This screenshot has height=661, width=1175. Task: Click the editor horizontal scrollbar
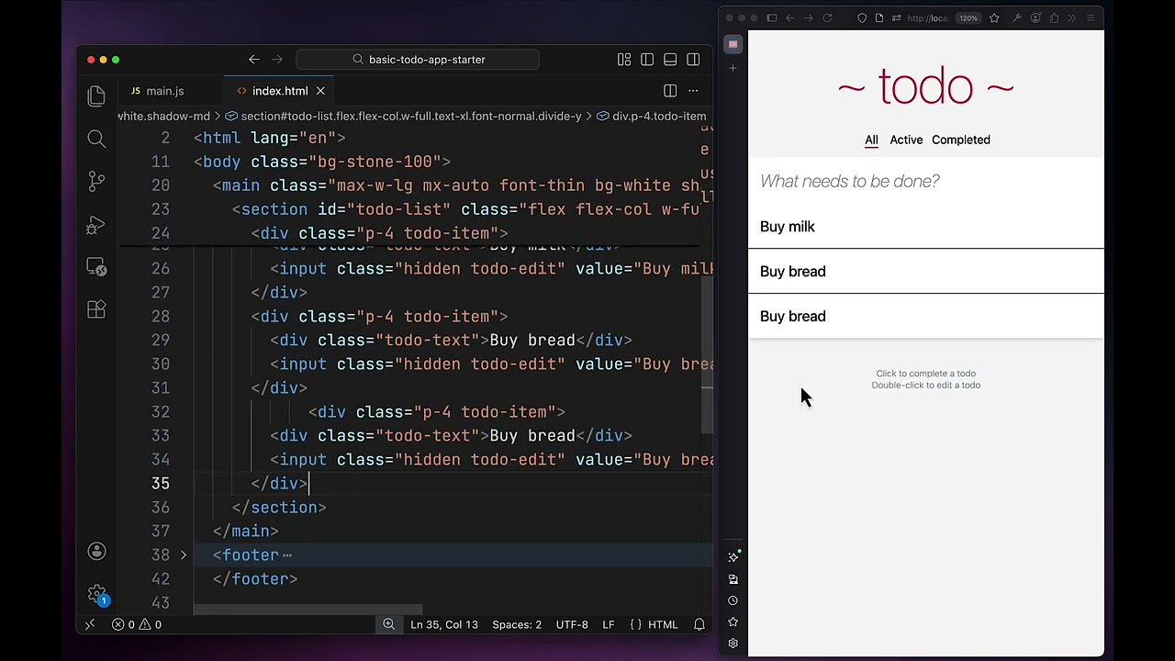[308, 609]
